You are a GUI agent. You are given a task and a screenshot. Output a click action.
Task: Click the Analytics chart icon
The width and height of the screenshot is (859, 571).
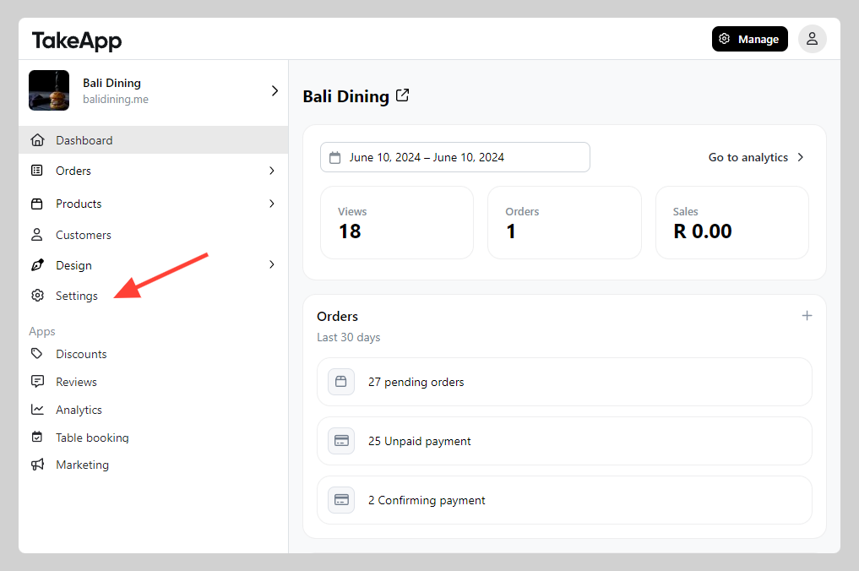point(37,410)
